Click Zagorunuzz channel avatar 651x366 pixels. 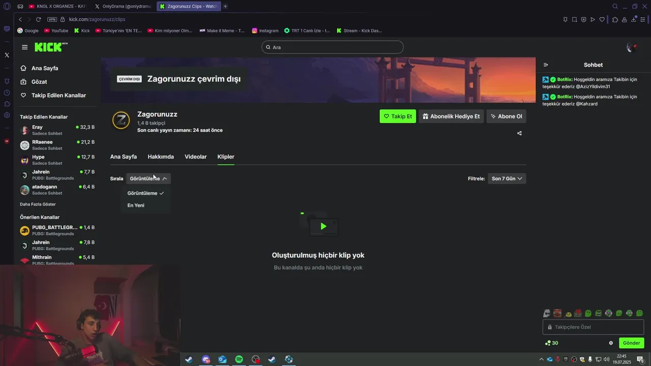pos(121,120)
